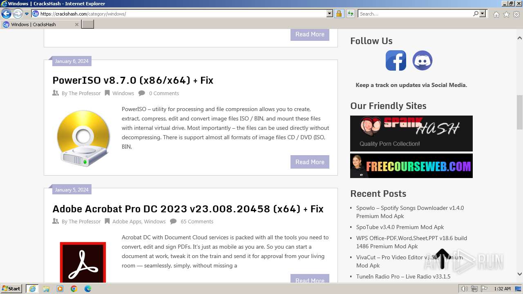Open SpoTube v3.4.0 Premium Mod Apk post
Screen dimensions: 523x294
coord(400,227)
